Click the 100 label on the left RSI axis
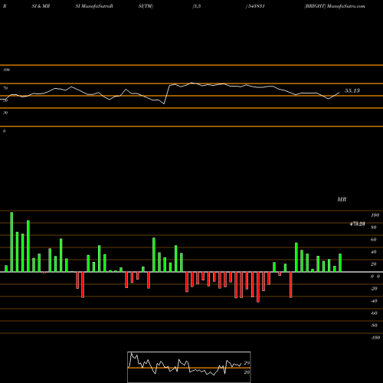 click(6, 70)
